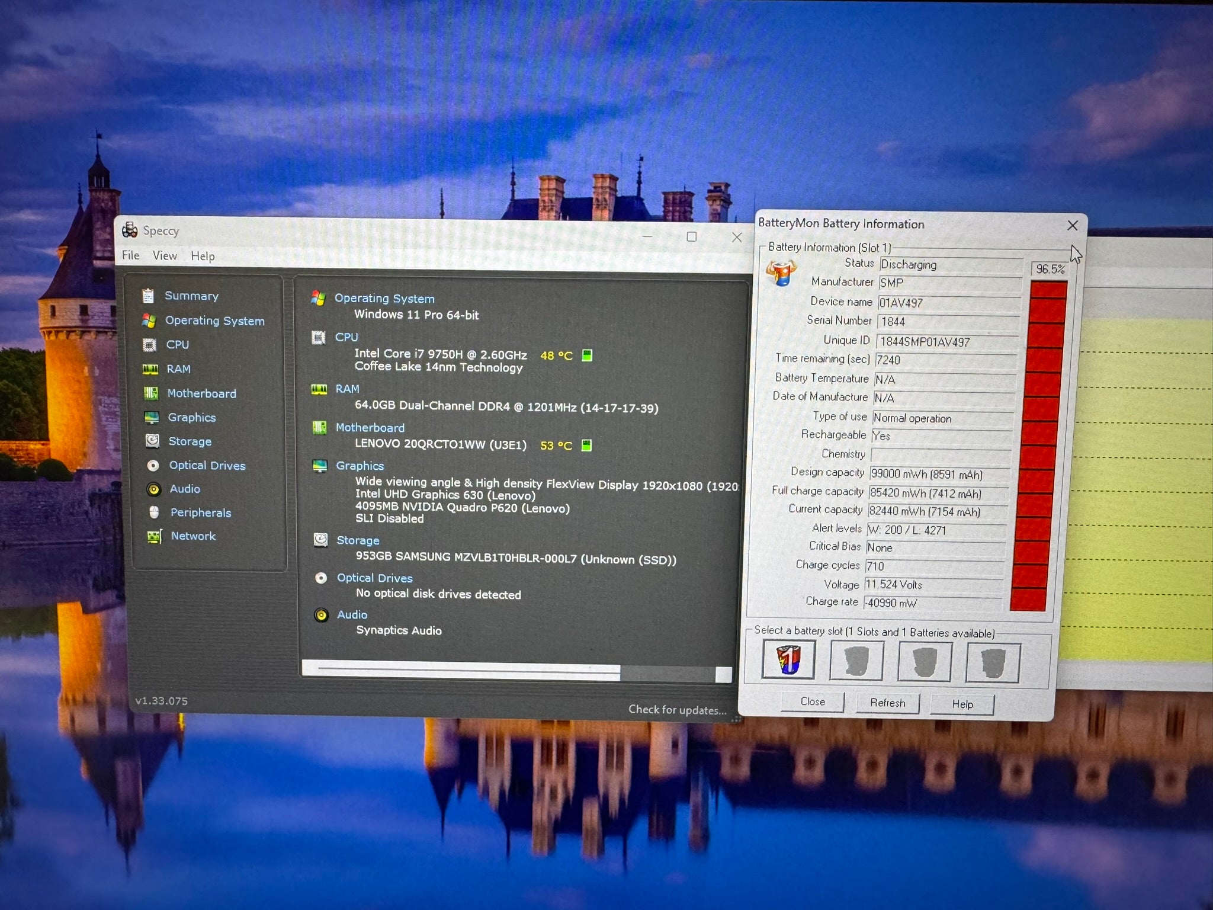Click the disc icon beside Optical Drives heading
Screen dimensions: 1213x910
(x=321, y=578)
